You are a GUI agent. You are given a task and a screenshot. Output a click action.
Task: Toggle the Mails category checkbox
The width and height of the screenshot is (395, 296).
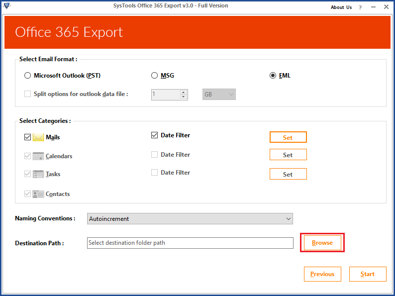coord(27,137)
